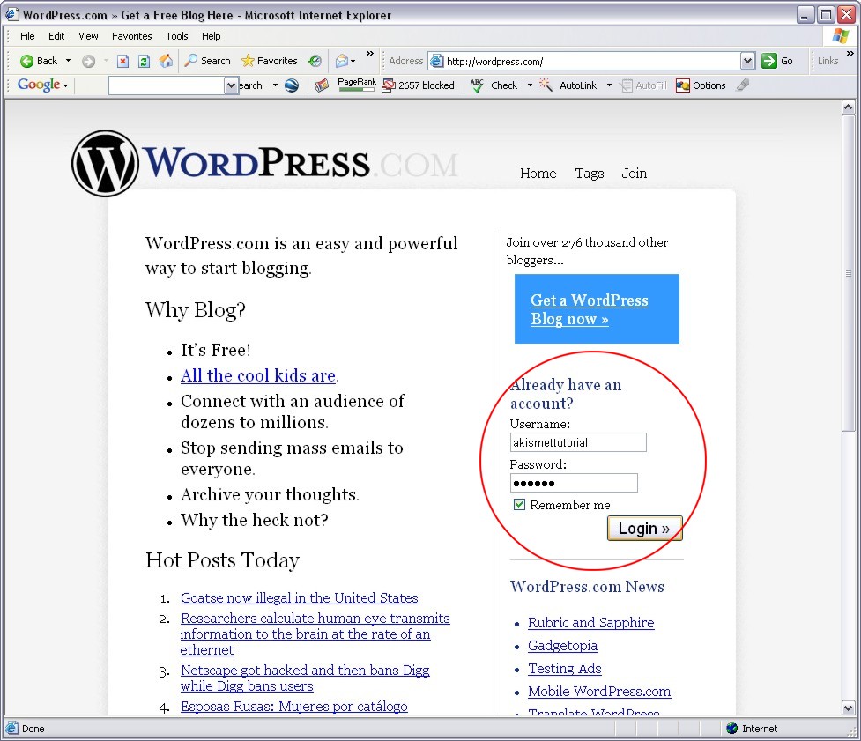Stop loading with the red X icon
Screen dimensions: 861x741
click(x=123, y=61)
